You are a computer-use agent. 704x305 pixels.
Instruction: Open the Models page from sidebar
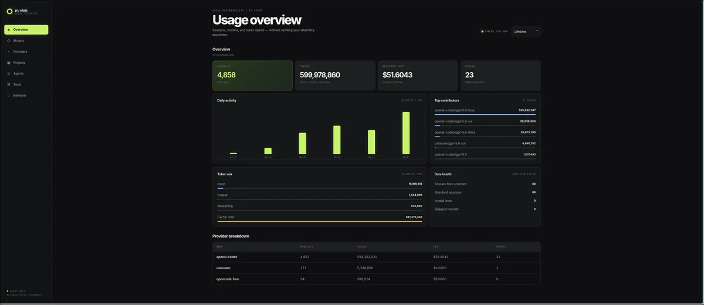coord(26,40)
